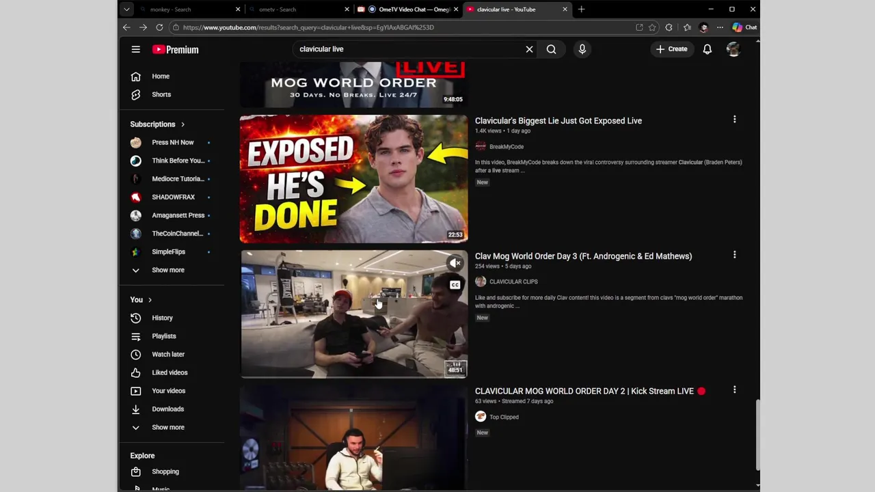Close the clavicular live - YouTube tab

click(565, 10)
